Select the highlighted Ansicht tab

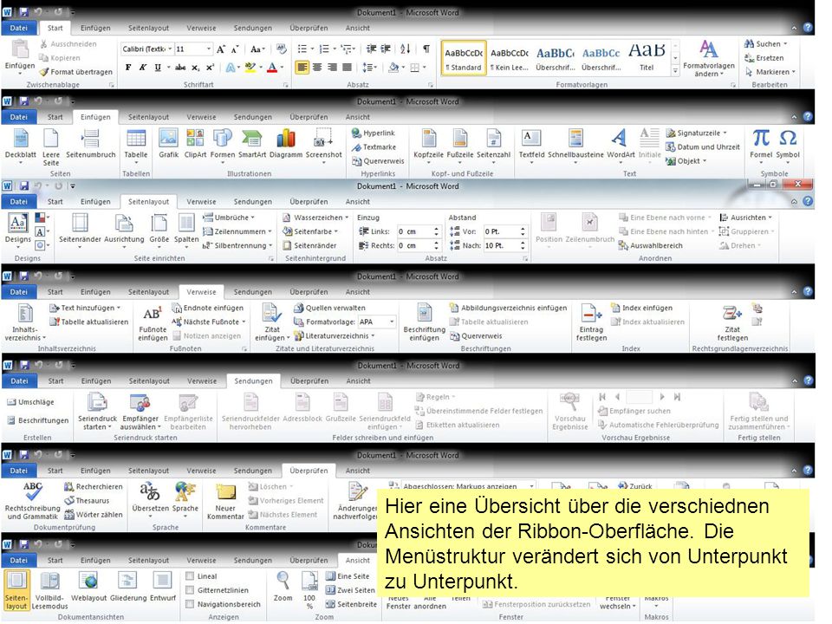click(358, 561)
